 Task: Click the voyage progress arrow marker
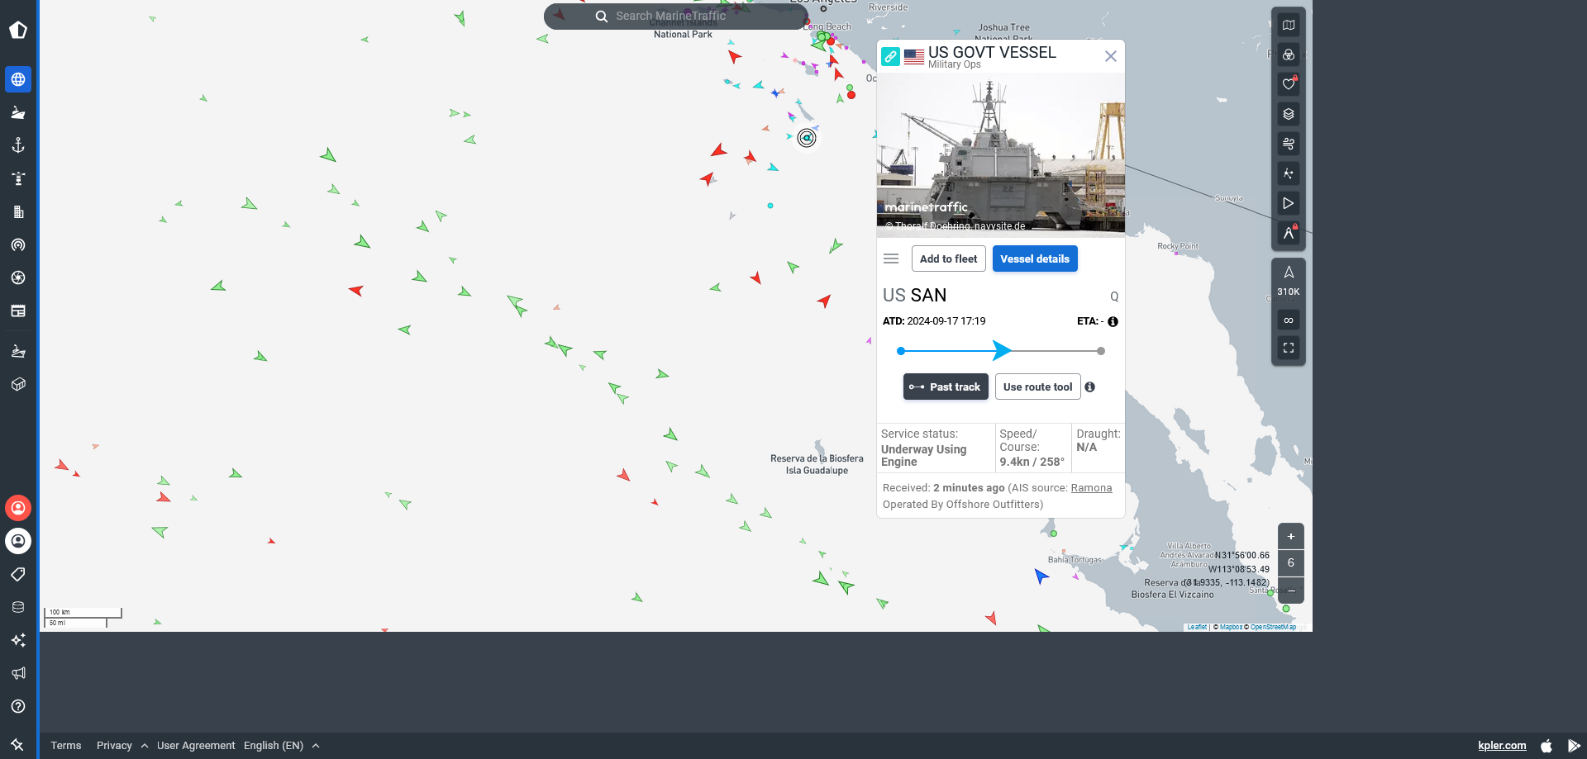pos(1001,350)
